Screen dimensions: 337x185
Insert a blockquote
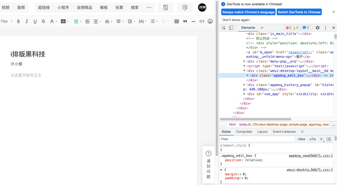(x=185, y=21)
